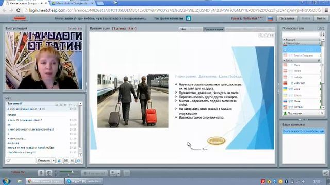
Task: Open the file explorer taskbar icon
Action: [x=20, y=181]
